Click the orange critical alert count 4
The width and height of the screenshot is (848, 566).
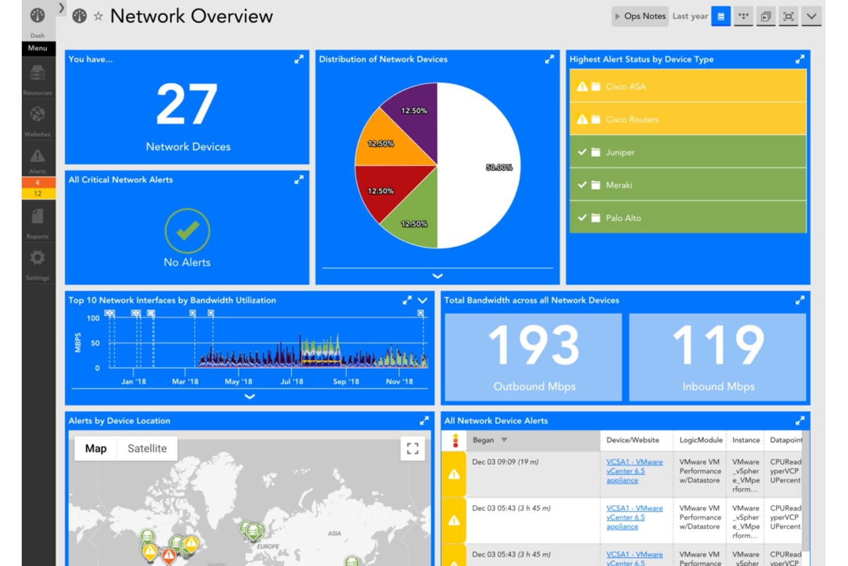click(38, 183)
